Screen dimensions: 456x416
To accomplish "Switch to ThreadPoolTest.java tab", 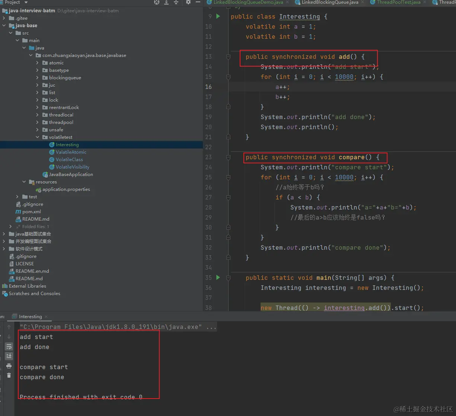I will (398, 2).
